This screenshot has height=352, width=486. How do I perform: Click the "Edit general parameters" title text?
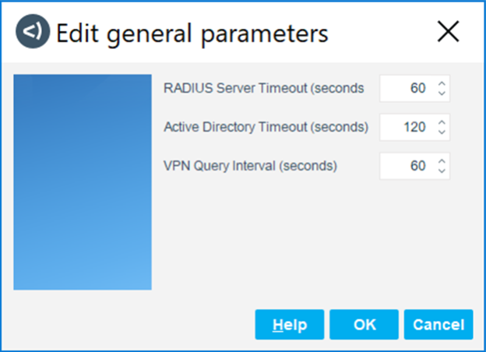coord(192,33)
